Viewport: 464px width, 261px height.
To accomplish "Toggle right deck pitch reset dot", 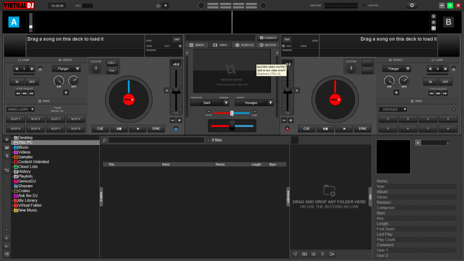I will coord(297,90).
